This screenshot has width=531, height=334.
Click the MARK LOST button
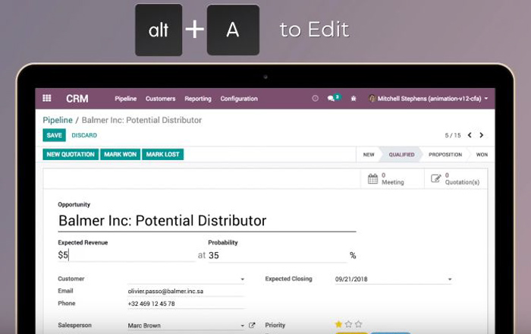pos(162,154)
